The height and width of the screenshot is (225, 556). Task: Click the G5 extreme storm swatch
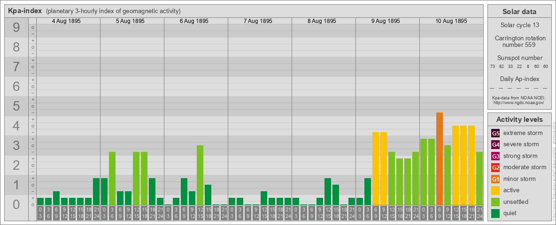click(495, 134)
